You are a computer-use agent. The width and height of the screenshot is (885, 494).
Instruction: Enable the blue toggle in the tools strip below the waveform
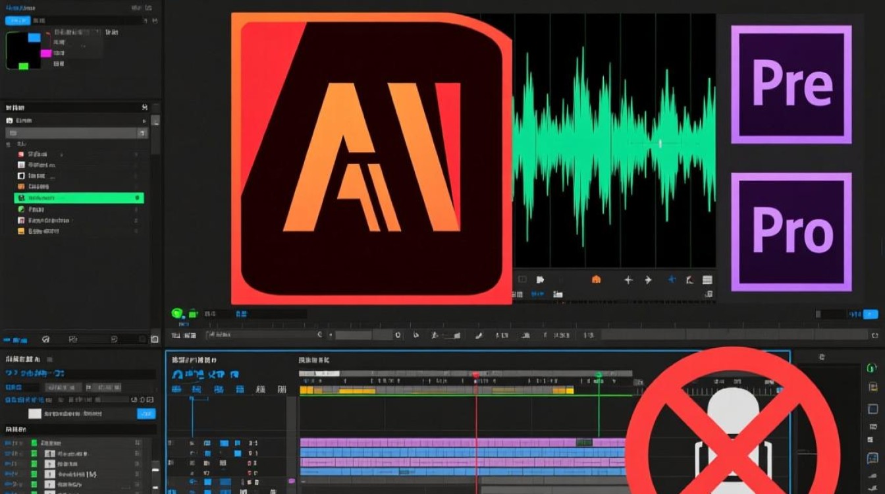[x=538, y=293]
